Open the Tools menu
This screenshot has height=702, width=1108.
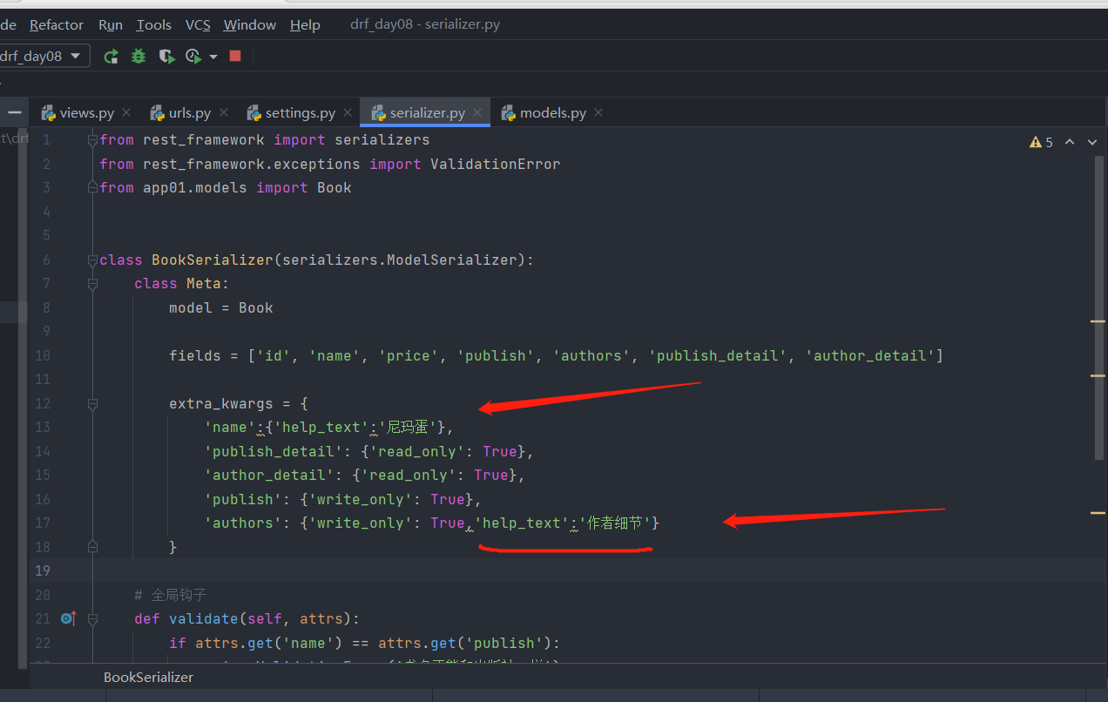click(x=154, y=24)
